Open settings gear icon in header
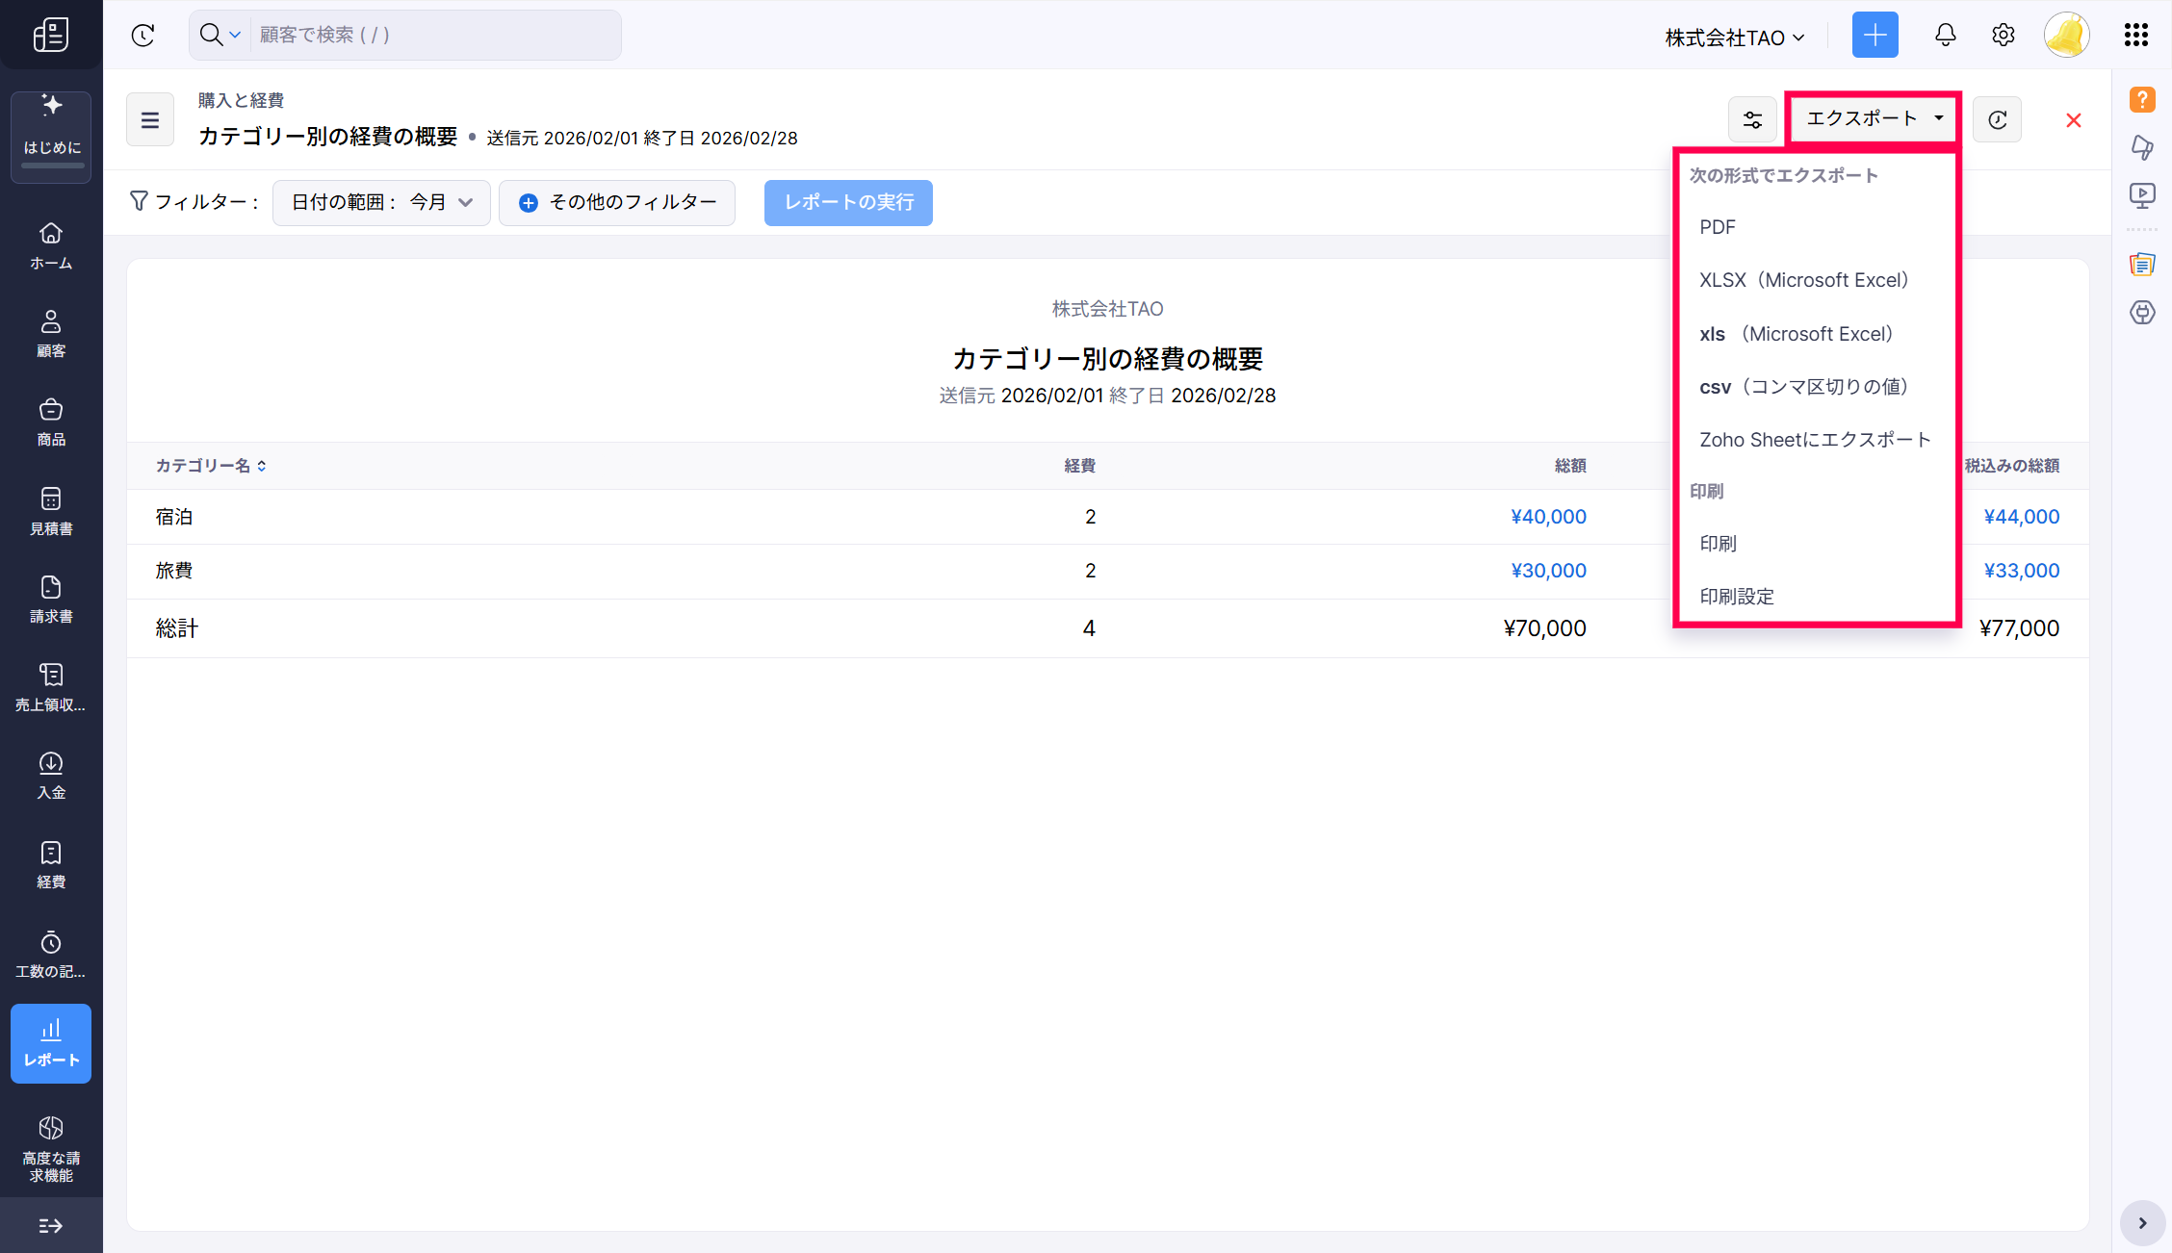This screenshot has height=1253, width=2172. [x=2003, y=36]
